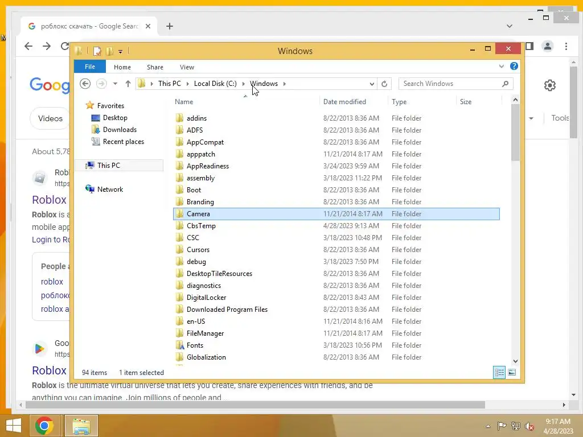Sort by Date modified column
The width and height of the screenshot is (583, 437).
click(x=354, y=102)
